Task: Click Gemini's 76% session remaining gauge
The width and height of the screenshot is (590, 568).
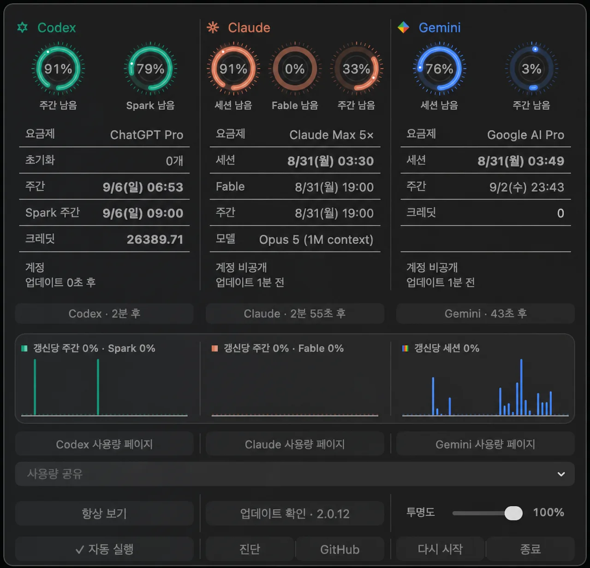Action: (439, 69)
